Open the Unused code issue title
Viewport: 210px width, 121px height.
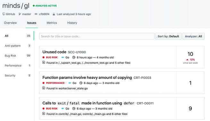pos(54,52)
